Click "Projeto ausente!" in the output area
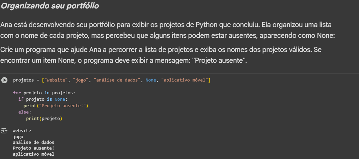The image size is (359, 159). tap(33, 148)
